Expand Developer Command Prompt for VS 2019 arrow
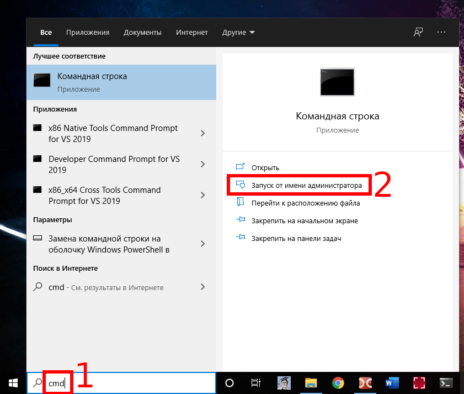464x394 pixels. tap(202, 164)
